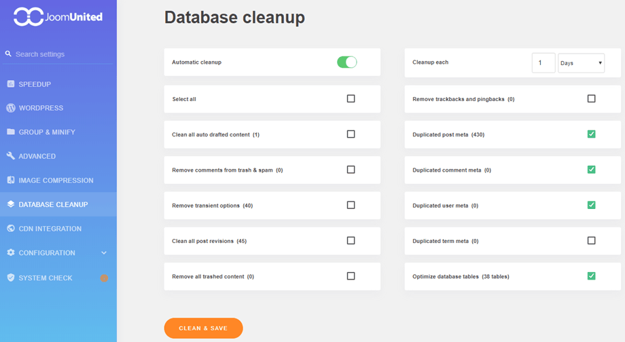The image size is (625, 342).
Task: Click the WordPress logo icon in sidebar
Action: 11,108
